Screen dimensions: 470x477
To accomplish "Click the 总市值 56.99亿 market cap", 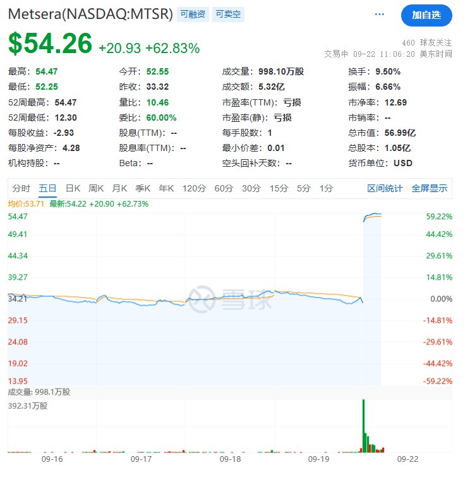I will 400,133.
